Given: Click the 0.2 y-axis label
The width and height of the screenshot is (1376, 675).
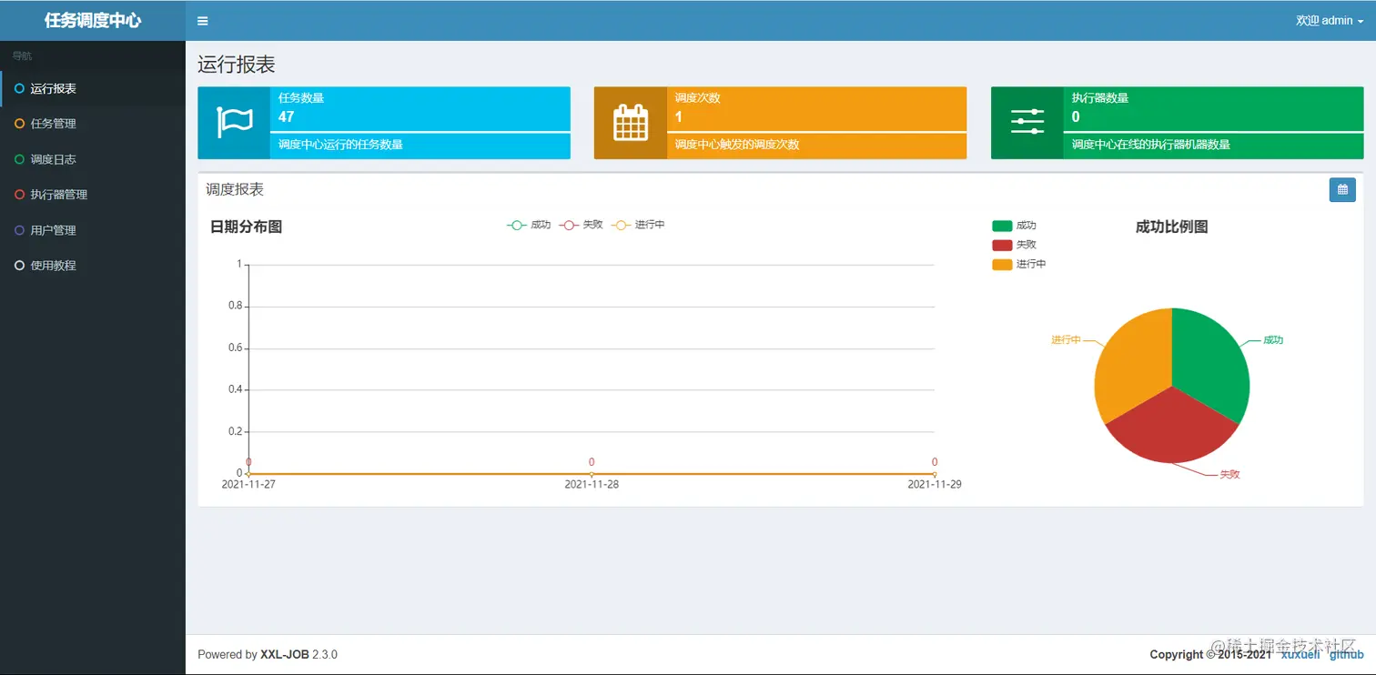Looking at the screenshot, I should tap(236, 432).
